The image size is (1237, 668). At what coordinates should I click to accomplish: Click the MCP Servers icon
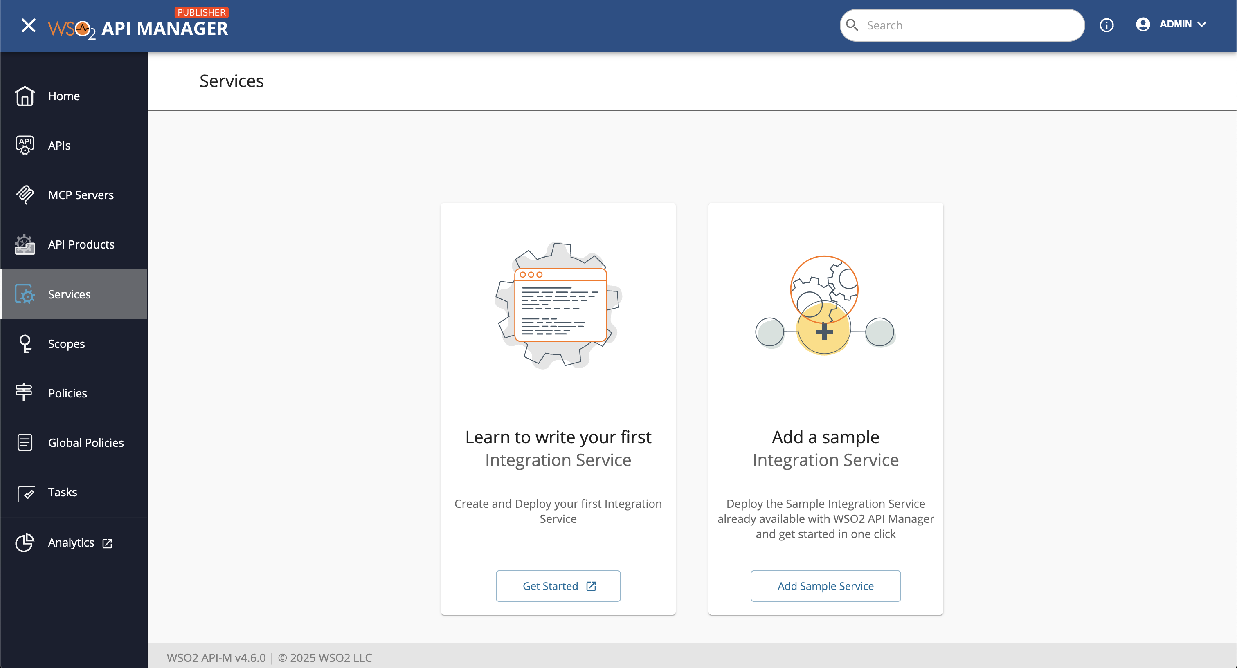point(25,195)
